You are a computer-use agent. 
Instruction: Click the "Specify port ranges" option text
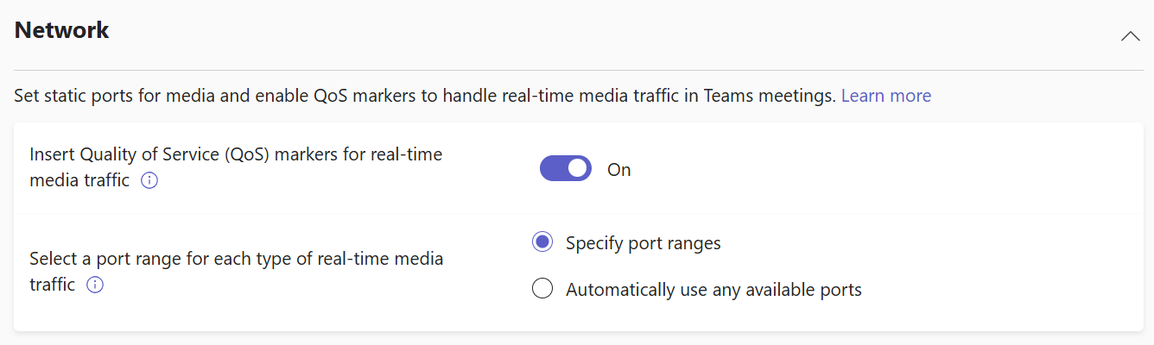pyautogui.click(x=643, y=243)
